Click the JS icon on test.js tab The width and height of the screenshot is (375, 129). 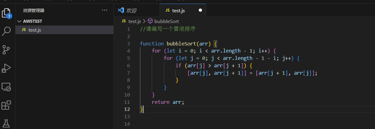point(167,10)
